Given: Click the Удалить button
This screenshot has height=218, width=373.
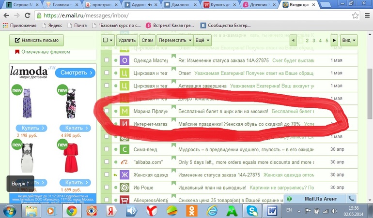Looking at the screenshot, I should (127, 41).
